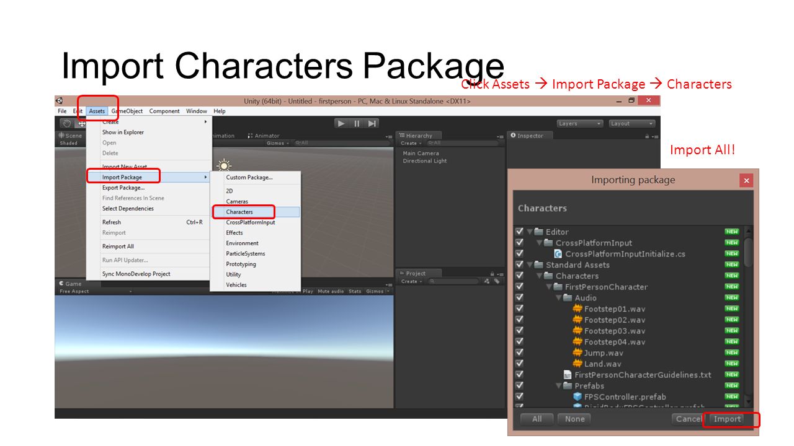Start Play mode with the Play button
The height and width of the screenshot is (446, 794).
click(x=341, y=123)
